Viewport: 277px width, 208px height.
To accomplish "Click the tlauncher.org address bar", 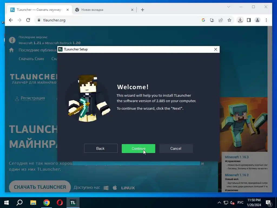I will pyautogui.click(x=117, y=20).
